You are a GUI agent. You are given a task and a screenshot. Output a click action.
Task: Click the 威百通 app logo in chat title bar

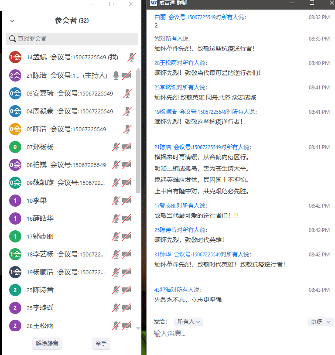click(x=154, y=3)
